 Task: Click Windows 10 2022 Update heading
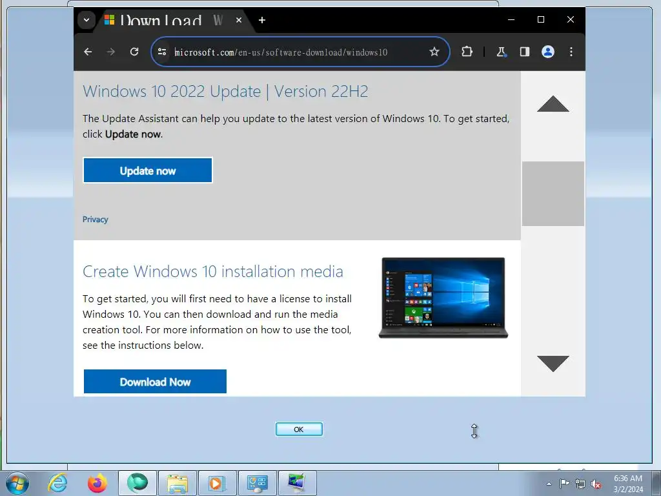click(225, 92)
